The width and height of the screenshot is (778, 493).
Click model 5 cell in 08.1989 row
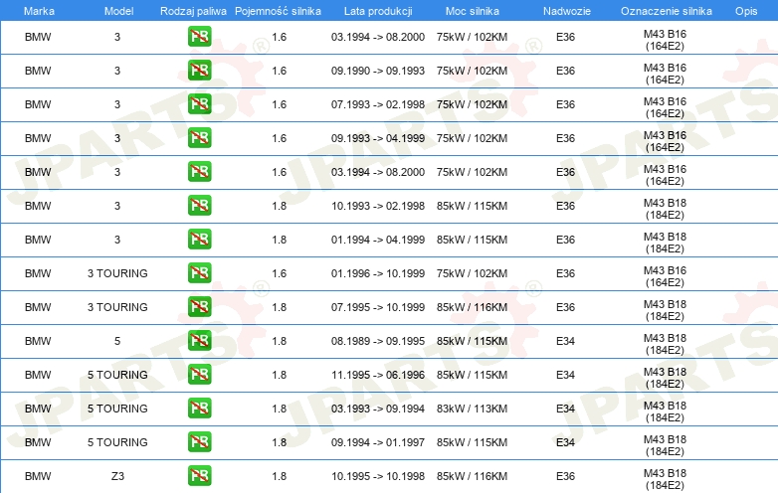117,341
